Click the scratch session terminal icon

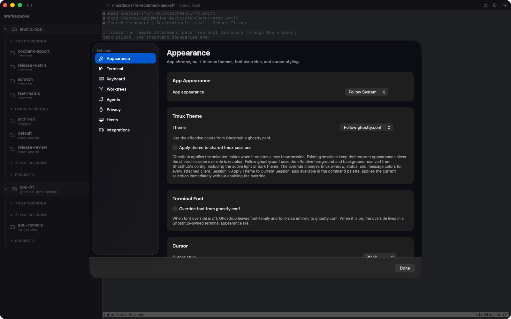tap(12, 81)
